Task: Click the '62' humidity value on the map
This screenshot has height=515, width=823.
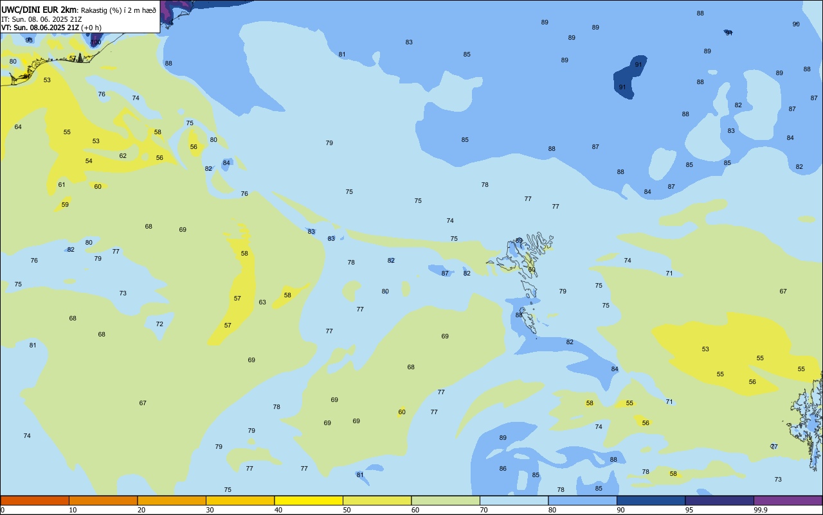Action: (x=123, y=155)
